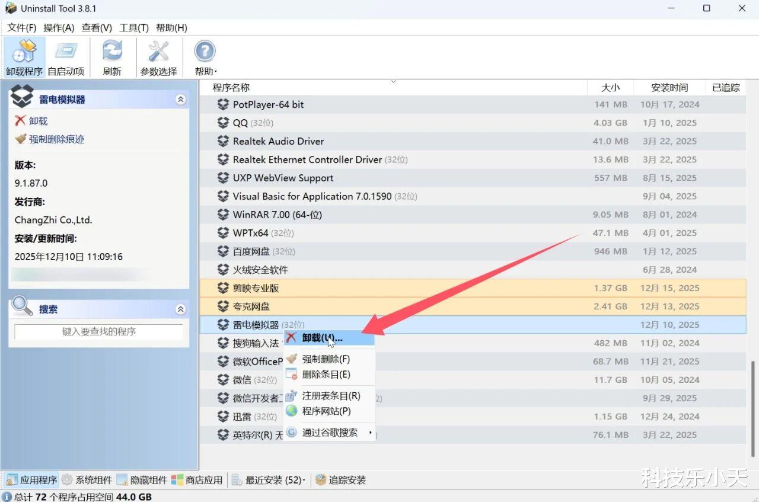Image resolution: width=759 pixels, height=502 pixels.
Task: Open the 文件(F) menu
Action: pyautogui.click(x=22, y=28)
